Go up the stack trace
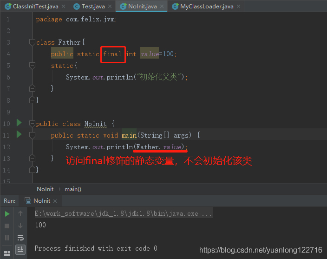Image resolution: width=327 pixels, height=259 pixels. (20, 213)
